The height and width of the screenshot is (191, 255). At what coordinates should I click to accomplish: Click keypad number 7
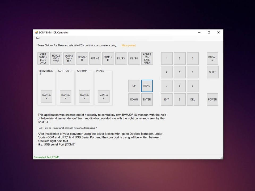click(x=167, y=86)
